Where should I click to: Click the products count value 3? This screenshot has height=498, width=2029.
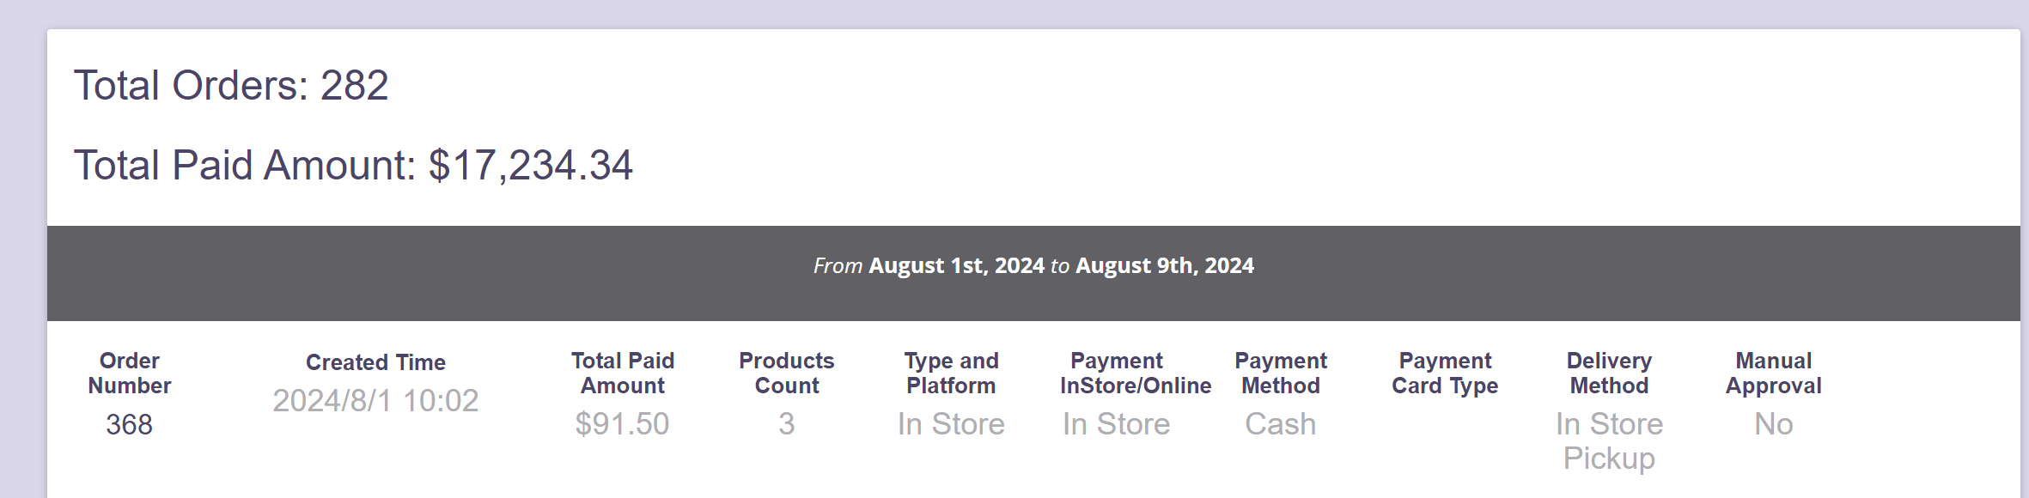point(787,424)
